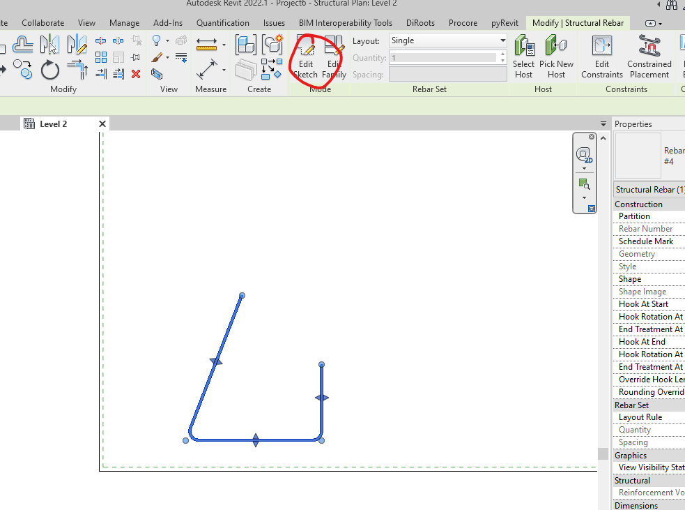Switch to the DiRoots tab
The image size is (685, 510).
pyautogui.click(x=420, y=23)
